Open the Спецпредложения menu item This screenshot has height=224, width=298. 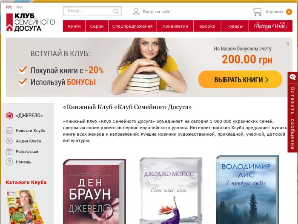(132, 26)
